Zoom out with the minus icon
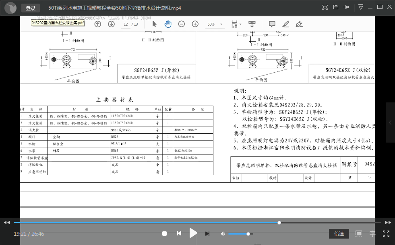This screenshot has width=395, height=245. point(181,24)
